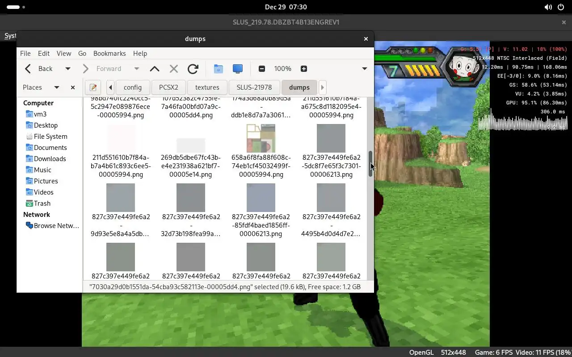Click the OpenGL renderer status text
572x357 pixels.
tap(421, 352)
